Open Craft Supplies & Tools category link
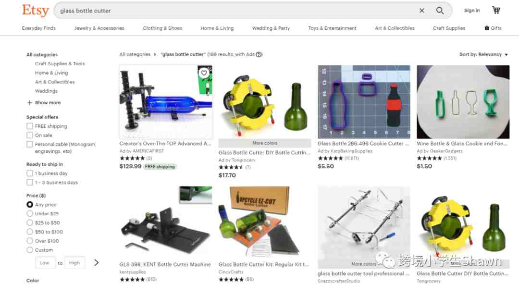Screen dimensions: 519x284 pyautogui.click(x=60, y=63)
